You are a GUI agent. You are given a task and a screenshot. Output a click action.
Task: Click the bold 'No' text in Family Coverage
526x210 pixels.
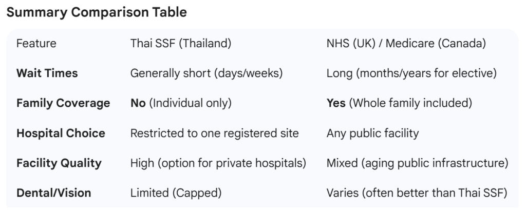point(138,103)
